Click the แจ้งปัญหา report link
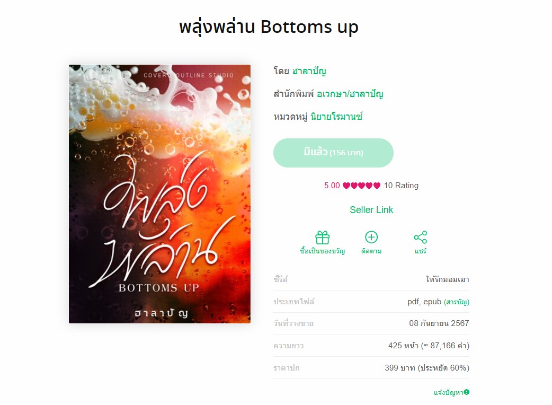Image resolution: width=552 pixels, height=405 pixels. 449,392
